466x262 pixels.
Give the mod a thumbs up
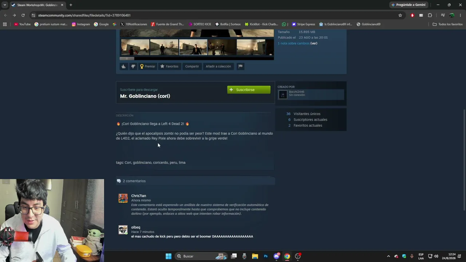(124, 66)
